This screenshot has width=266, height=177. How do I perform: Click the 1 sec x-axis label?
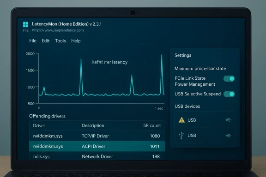(159, 108)
